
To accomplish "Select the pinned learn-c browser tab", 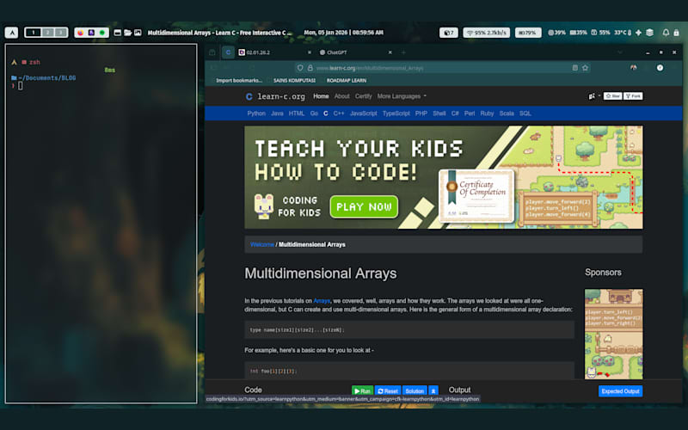I will (x=228, y=52).
